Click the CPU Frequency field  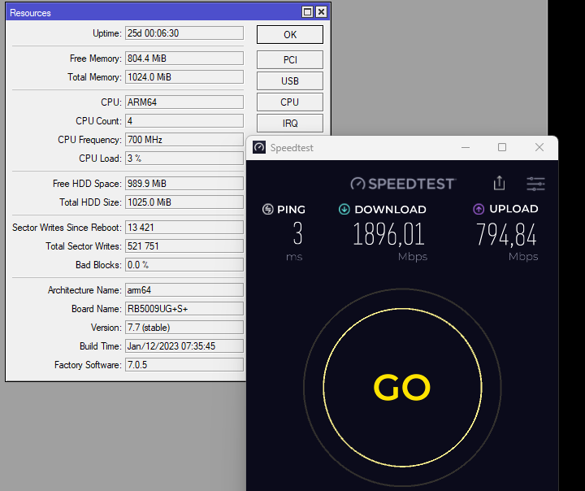pos(184,139)
